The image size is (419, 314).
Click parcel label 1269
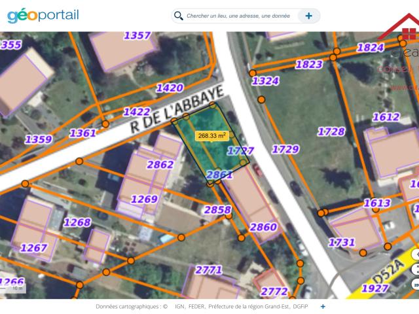click(144, 199)
